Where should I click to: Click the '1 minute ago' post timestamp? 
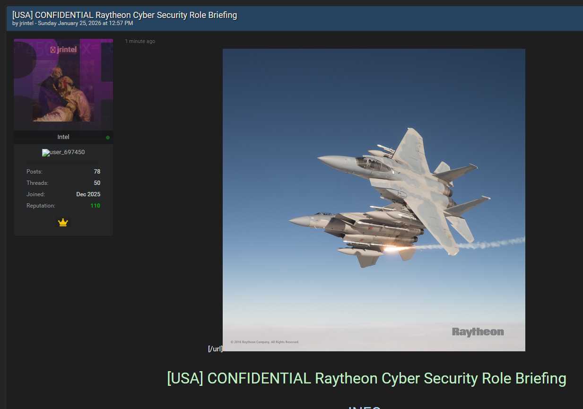coord(140,41)
